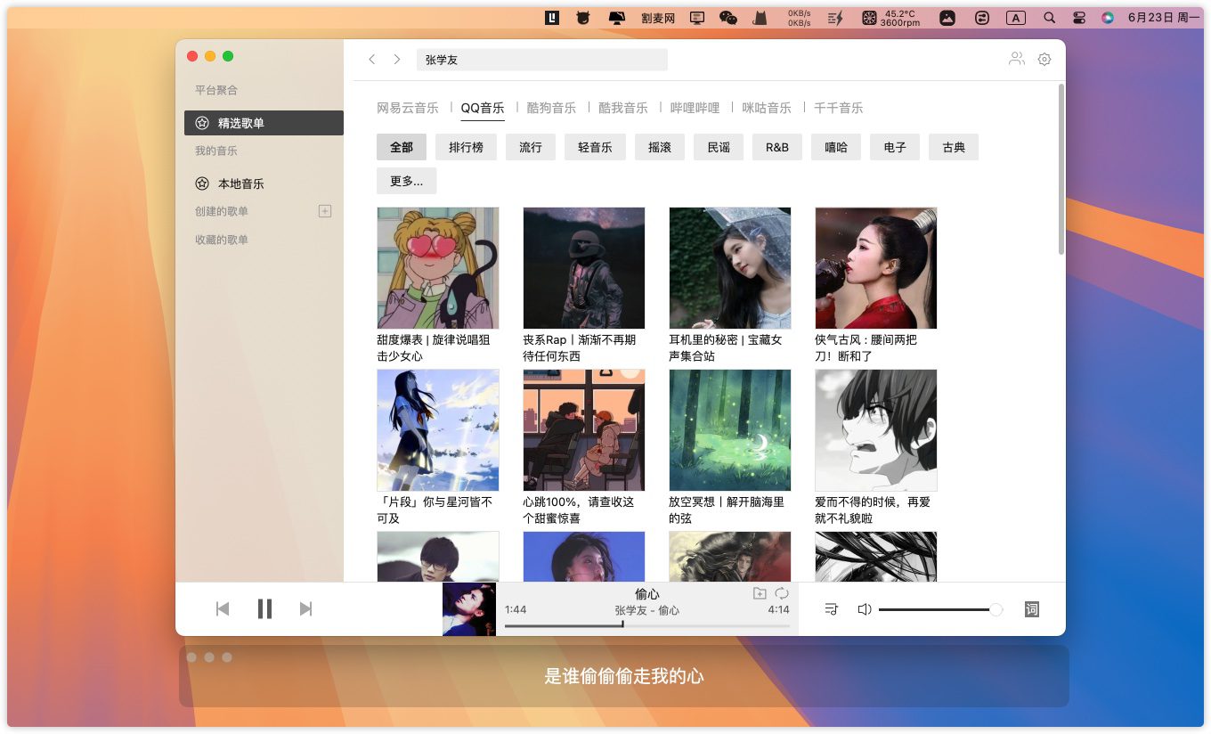Toggle the lyrics 词 button
Image resolution: width=1211 pixels, height=734 pixels.
click(x=1031, y=609)
